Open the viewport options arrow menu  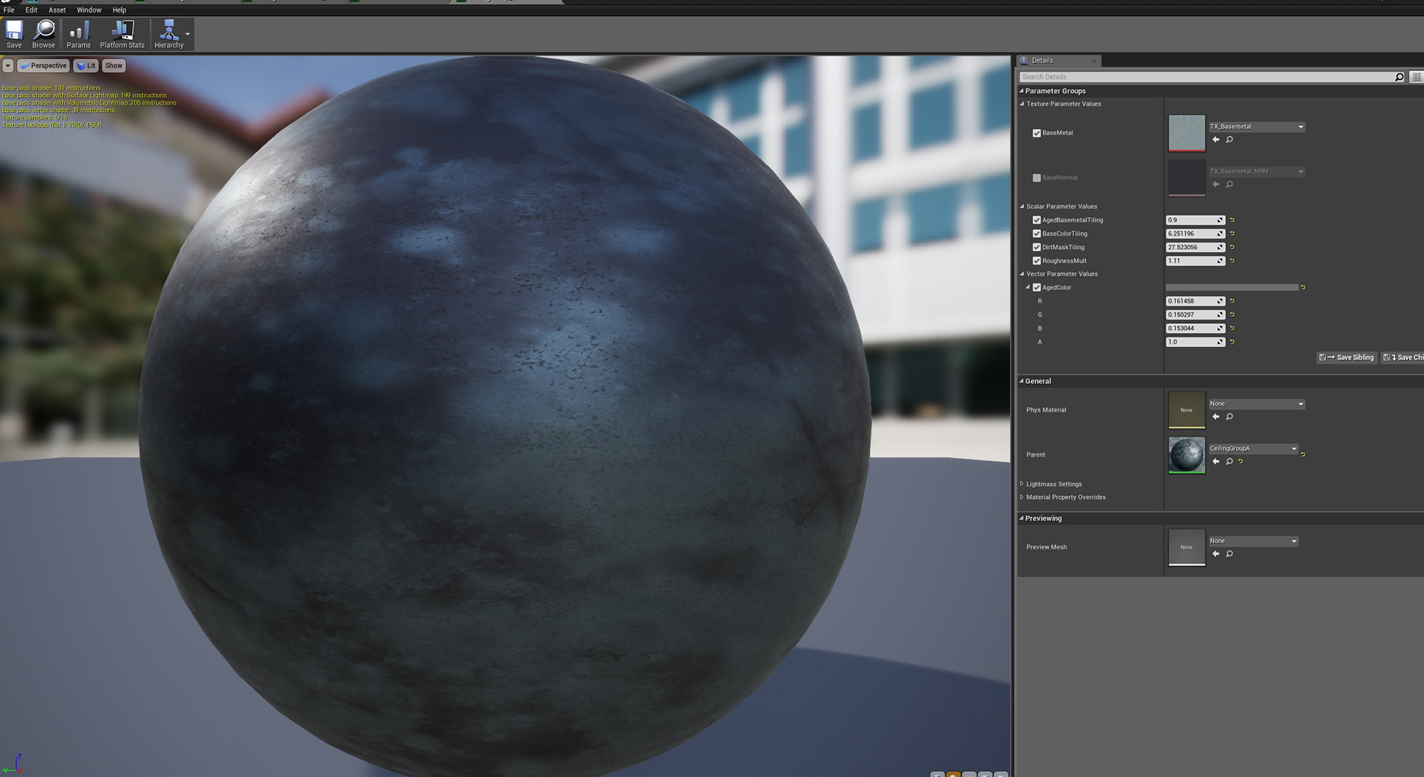(7, 66)
